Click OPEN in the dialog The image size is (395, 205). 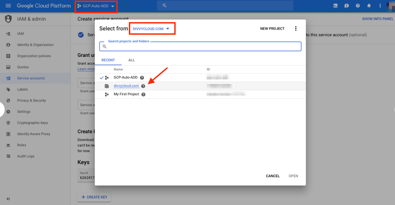(293, 176)
